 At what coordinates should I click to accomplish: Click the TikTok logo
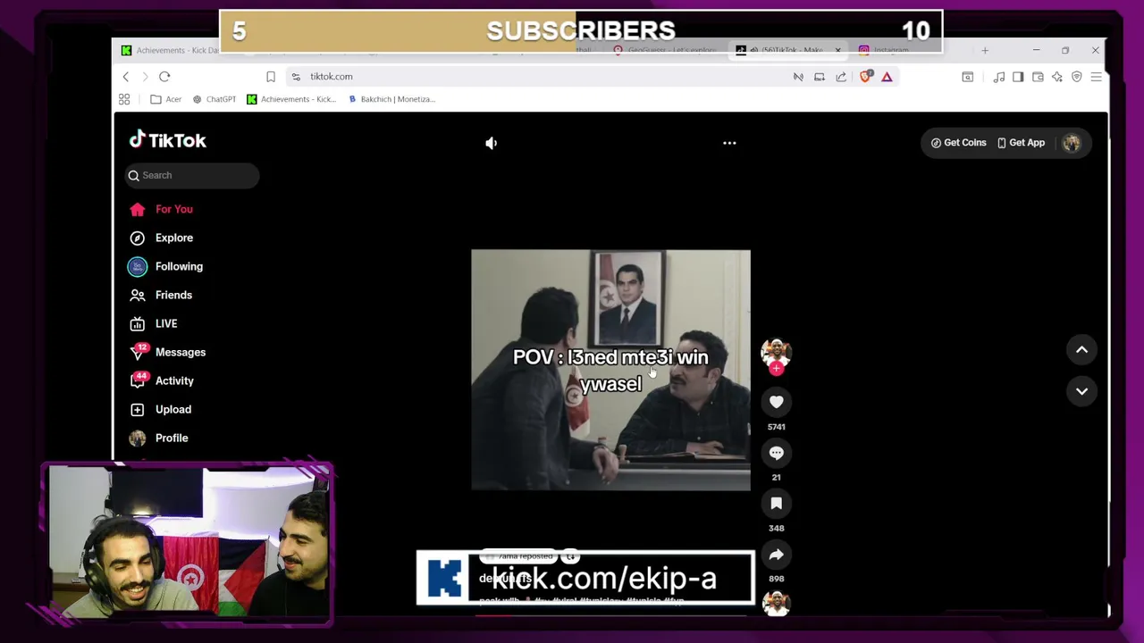coord(167,140)
